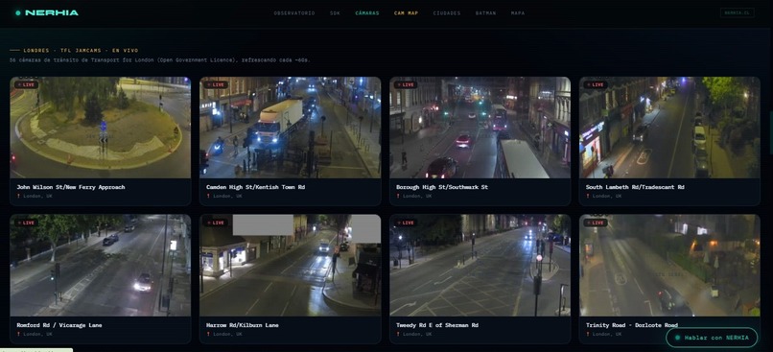Click the NERHIA.CL button in the top right

pos(737,12)
